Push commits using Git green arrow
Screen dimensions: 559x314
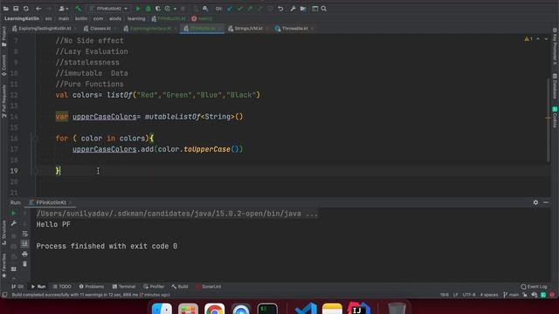point(250,9)
